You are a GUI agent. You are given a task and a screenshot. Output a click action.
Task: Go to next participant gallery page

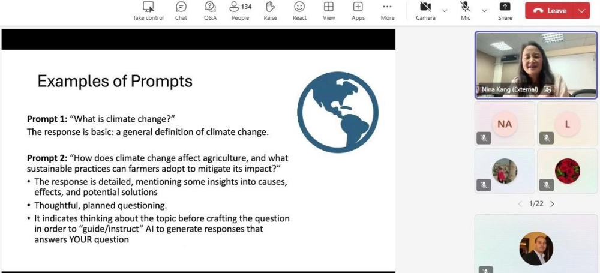point(553,204)
